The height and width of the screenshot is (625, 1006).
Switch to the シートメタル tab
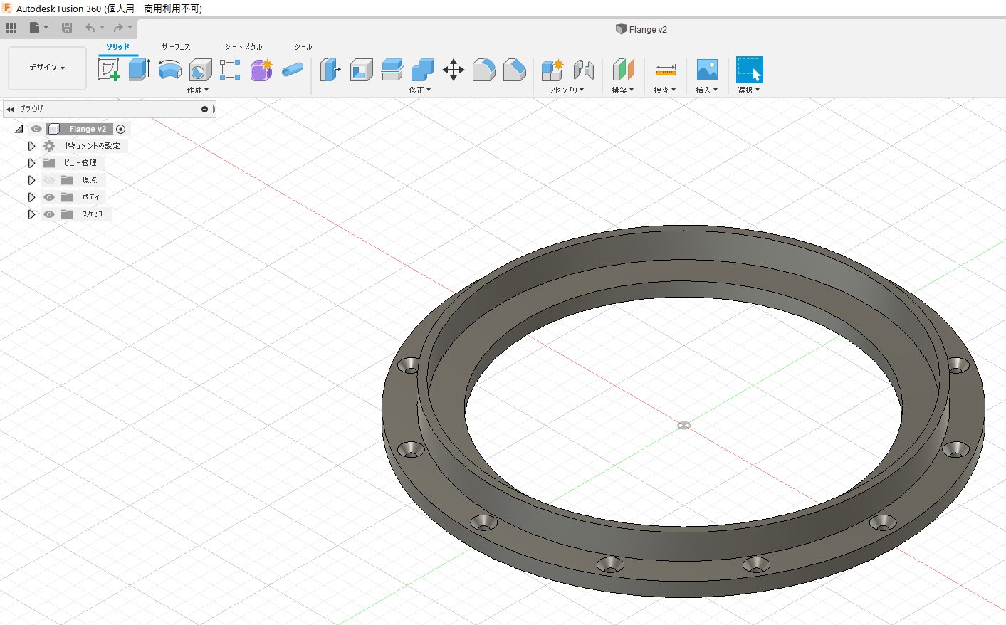click(243, 47)
